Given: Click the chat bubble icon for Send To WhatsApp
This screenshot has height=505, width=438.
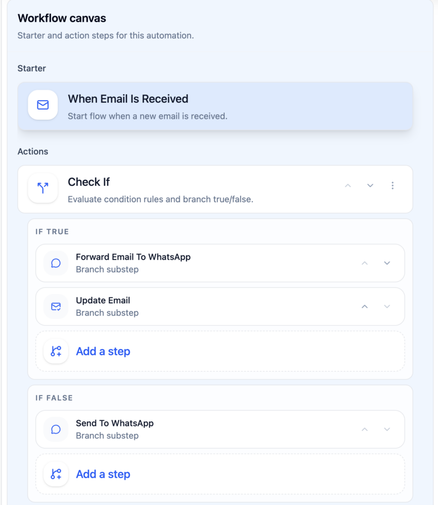Looking at the screenshot, I should point(56,429).
